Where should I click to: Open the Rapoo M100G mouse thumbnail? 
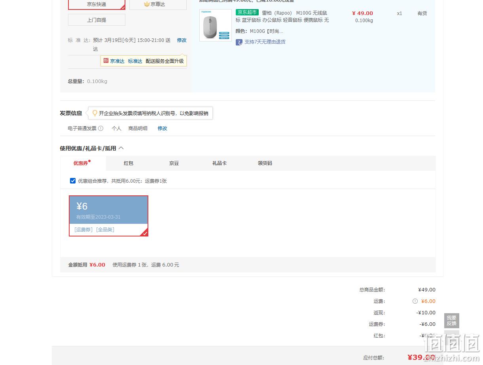pyautogui.click(x=216, y=25)
